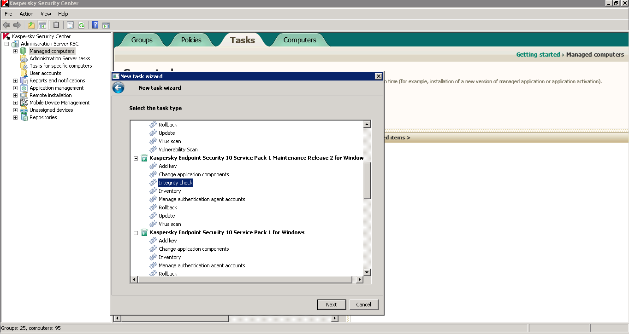Open the Help menu
Viewport: 629px width, 334px height.
point(63,14)
